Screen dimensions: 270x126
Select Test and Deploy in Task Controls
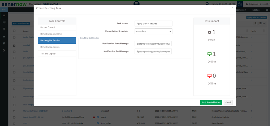point(57,54)
